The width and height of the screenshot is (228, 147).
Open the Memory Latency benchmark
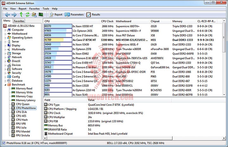[x=26, y=100]
